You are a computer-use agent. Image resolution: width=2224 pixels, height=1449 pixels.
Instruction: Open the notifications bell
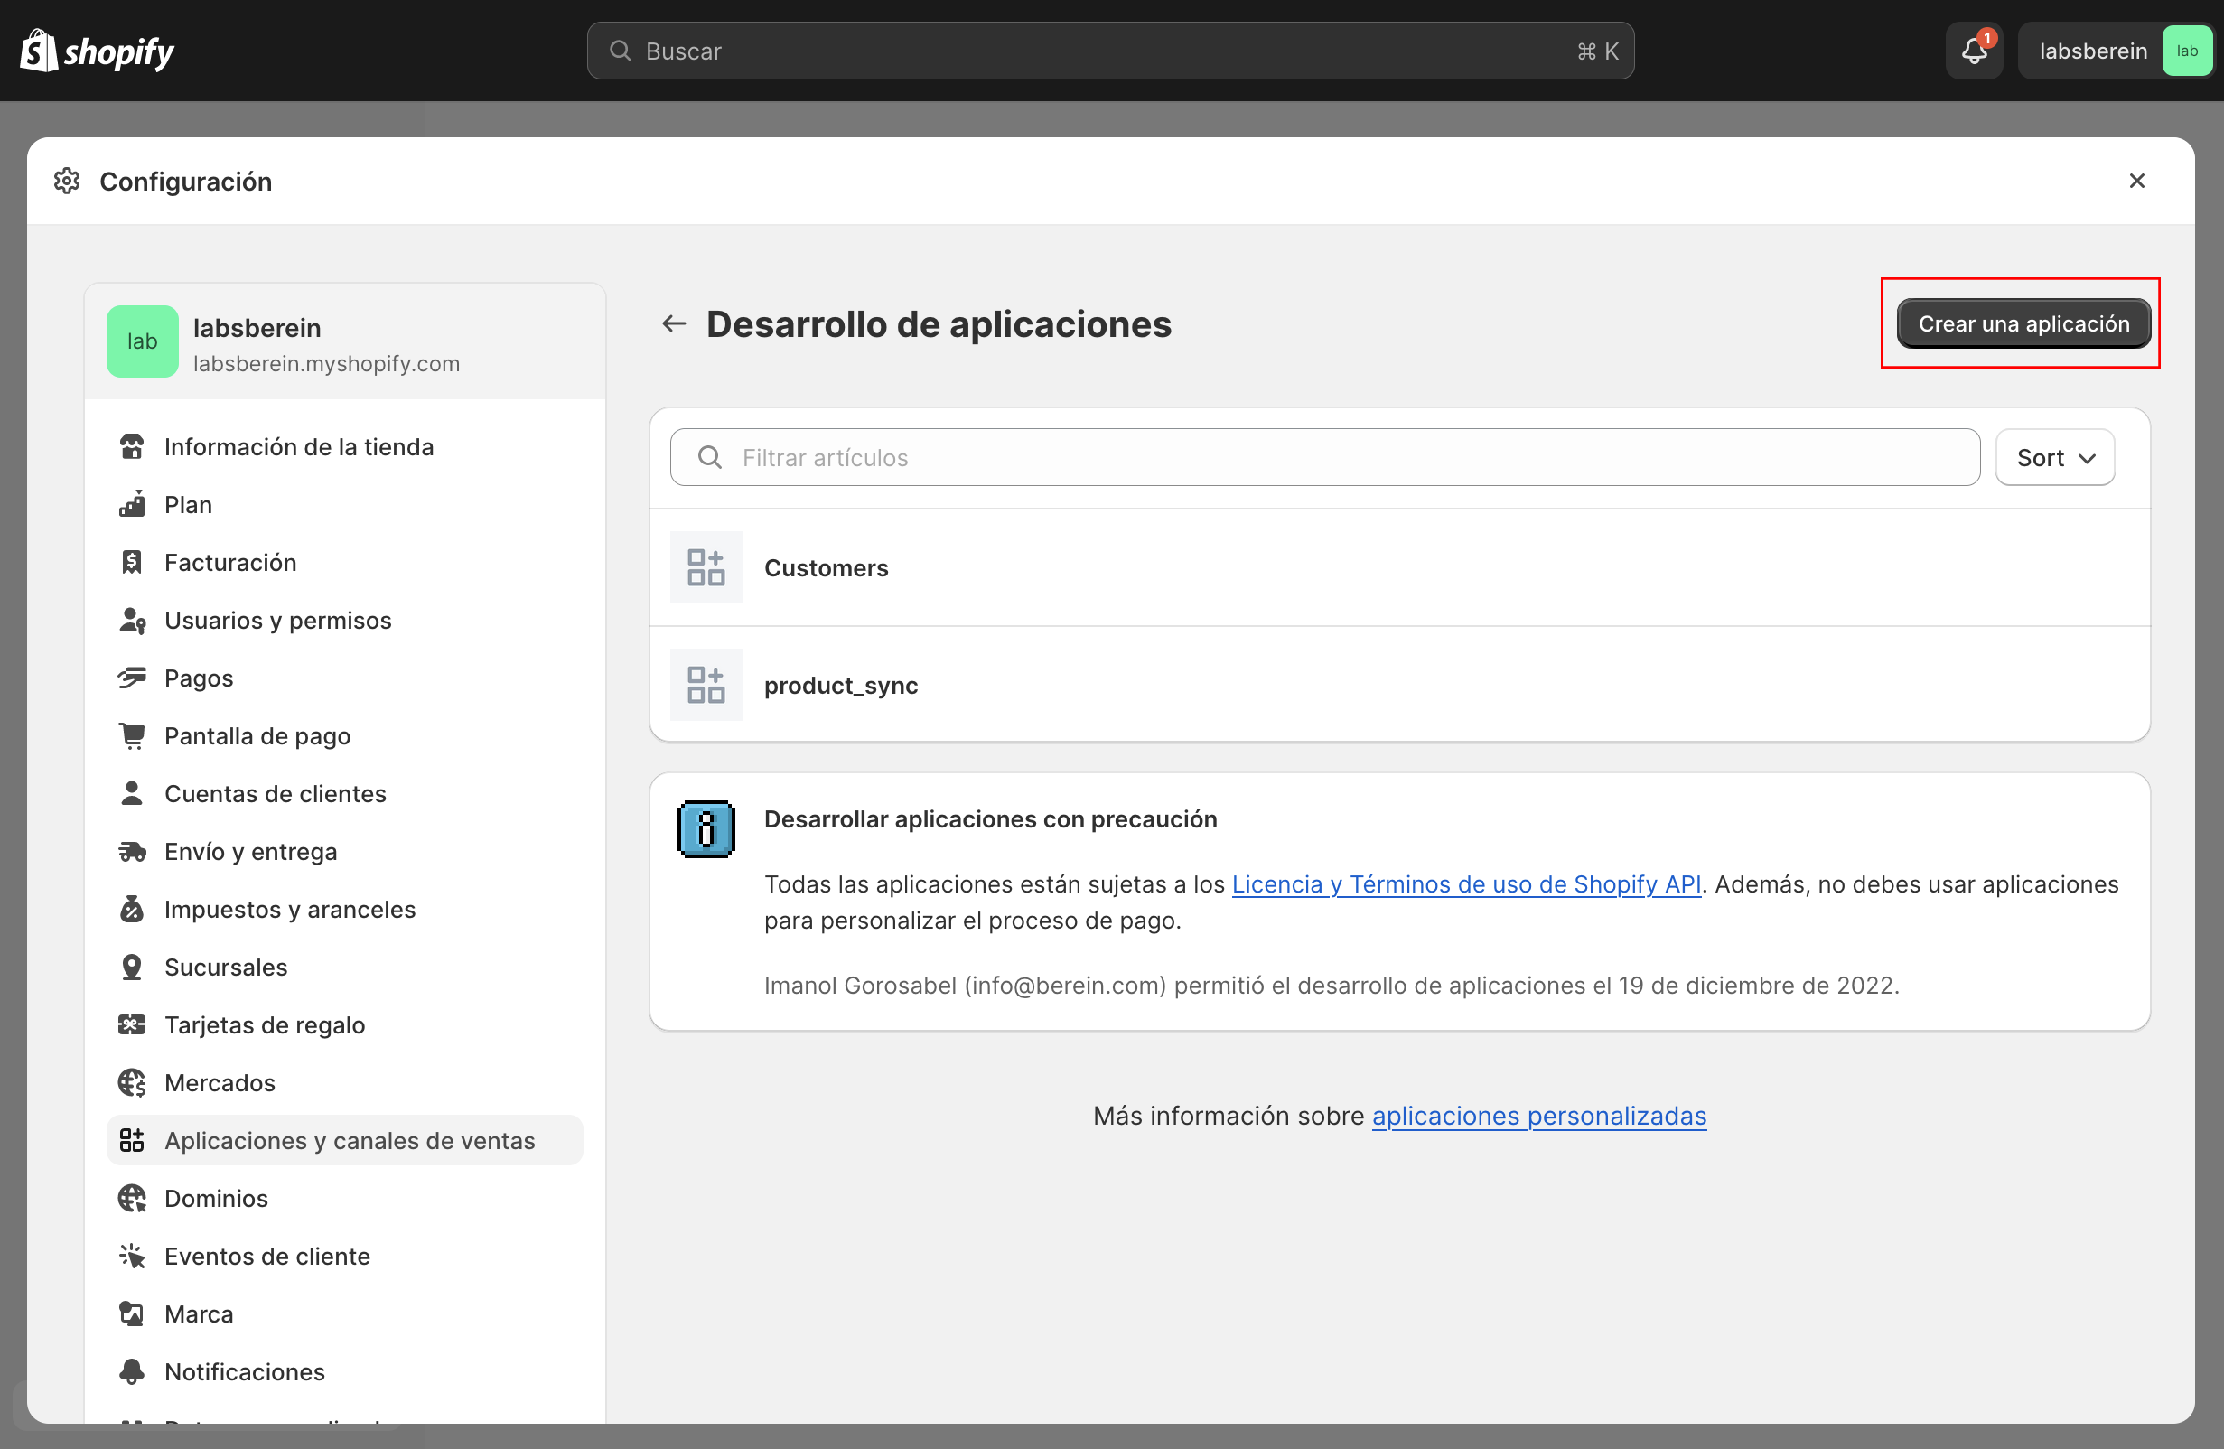point(1974,51)
